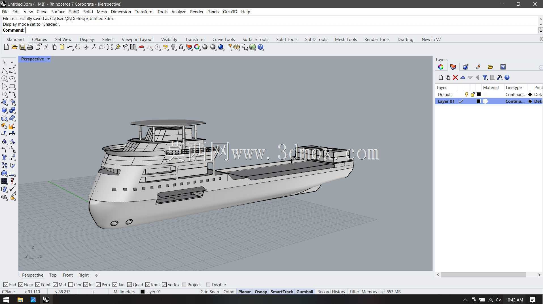Check the Disable osnap checkbox
The height and width of the screenshot is (304, 543).
(208, 285)
